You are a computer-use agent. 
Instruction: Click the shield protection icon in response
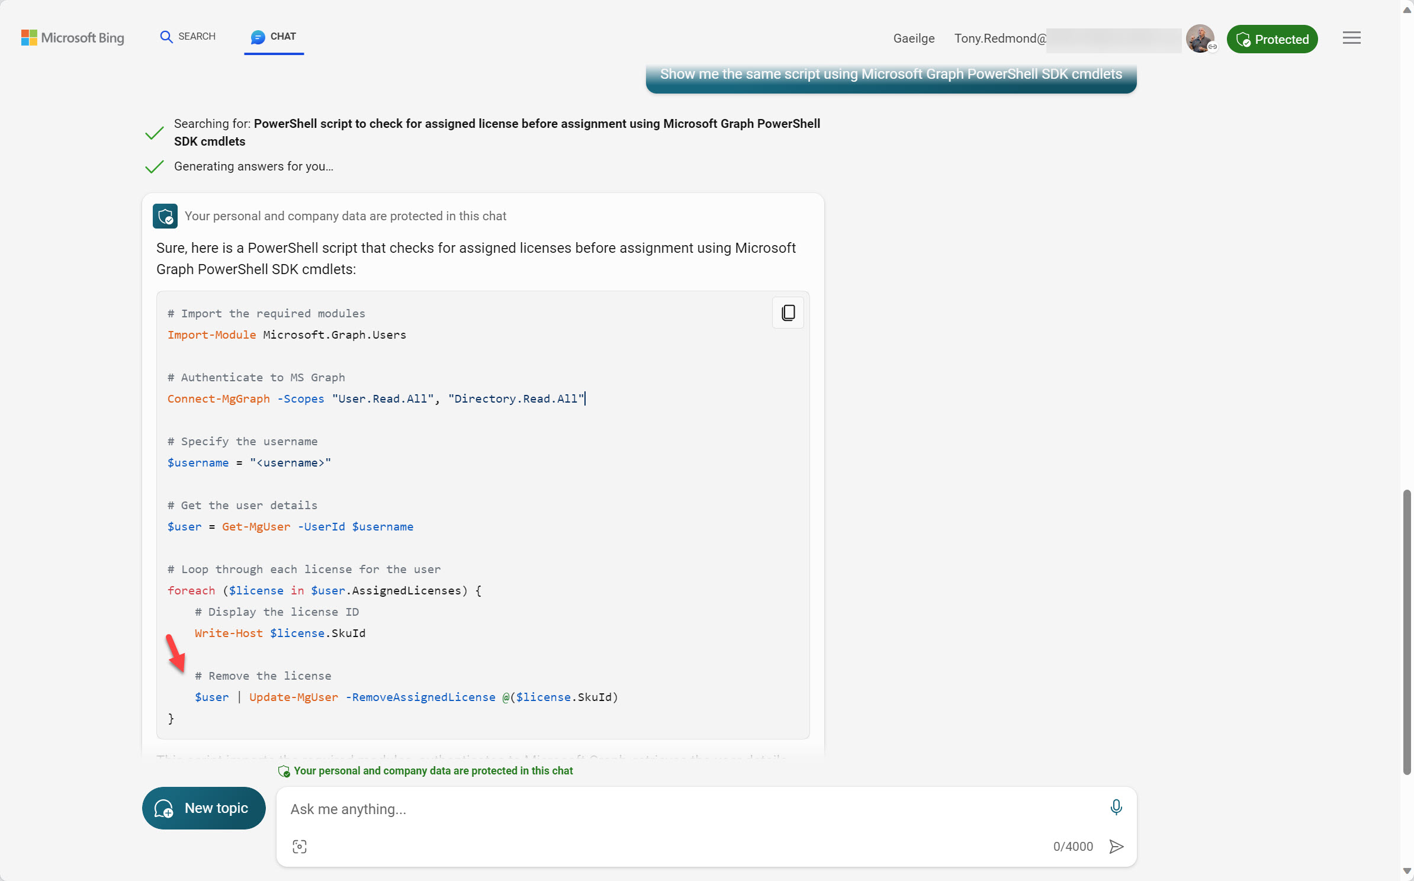click(x=165, y=216)
